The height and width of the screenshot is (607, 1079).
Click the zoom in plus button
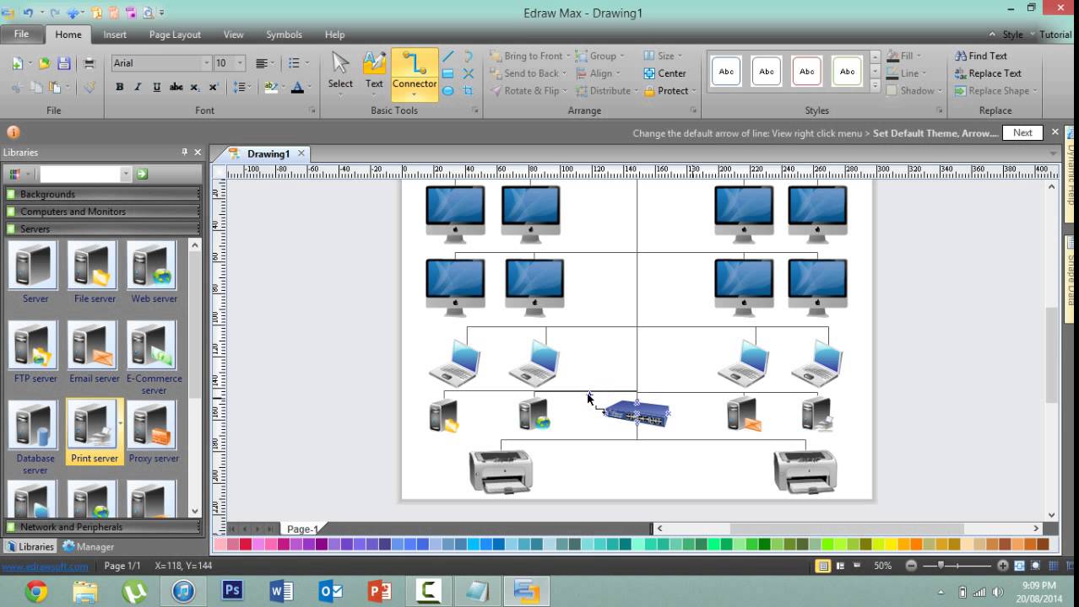click(1002, 566)
